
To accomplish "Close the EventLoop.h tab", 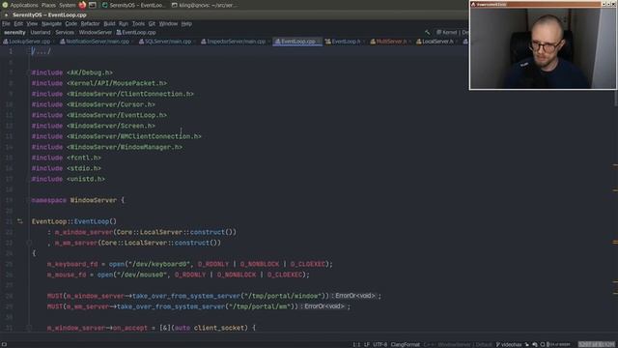I will [363, 42].
